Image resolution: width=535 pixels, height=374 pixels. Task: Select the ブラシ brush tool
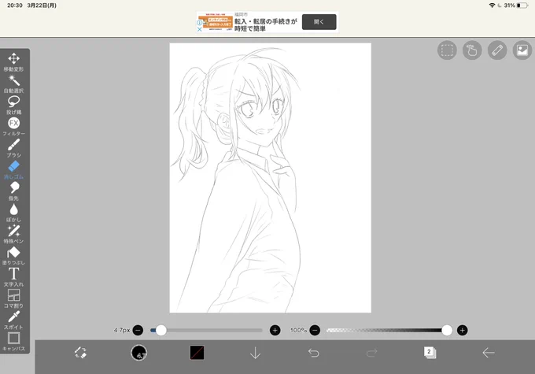(x=13, y=148)
